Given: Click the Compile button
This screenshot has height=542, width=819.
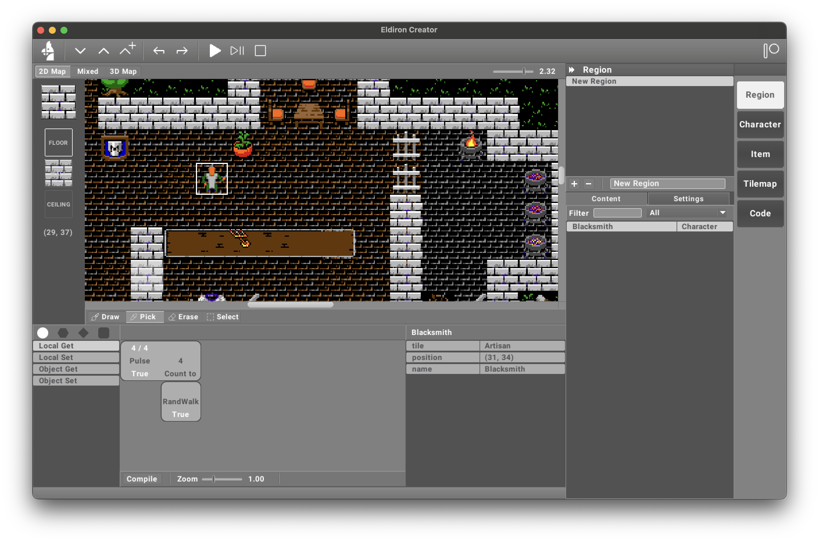Looking at the screenshot, I should coord(142,479).
